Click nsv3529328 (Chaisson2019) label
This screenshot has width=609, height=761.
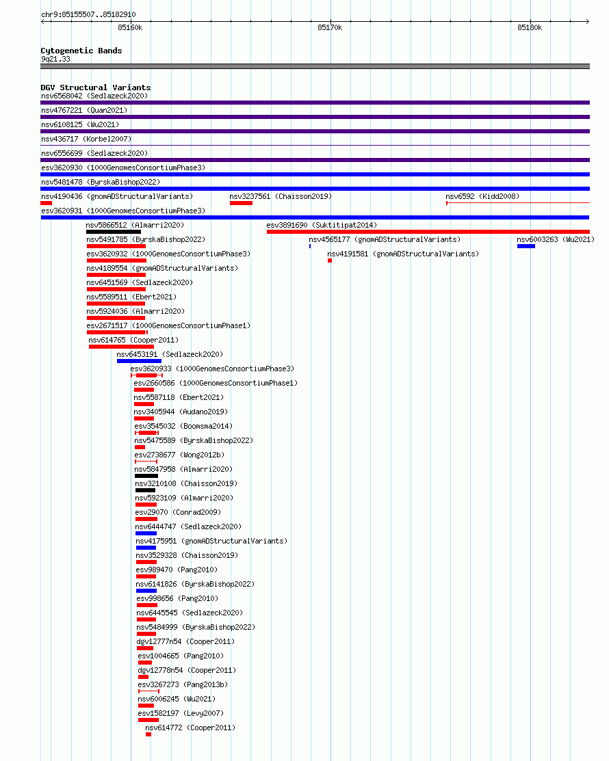(187, 555)
